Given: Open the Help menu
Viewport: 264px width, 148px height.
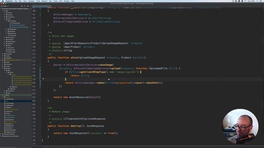Looking at the screenshot, I should coord(73,1).
